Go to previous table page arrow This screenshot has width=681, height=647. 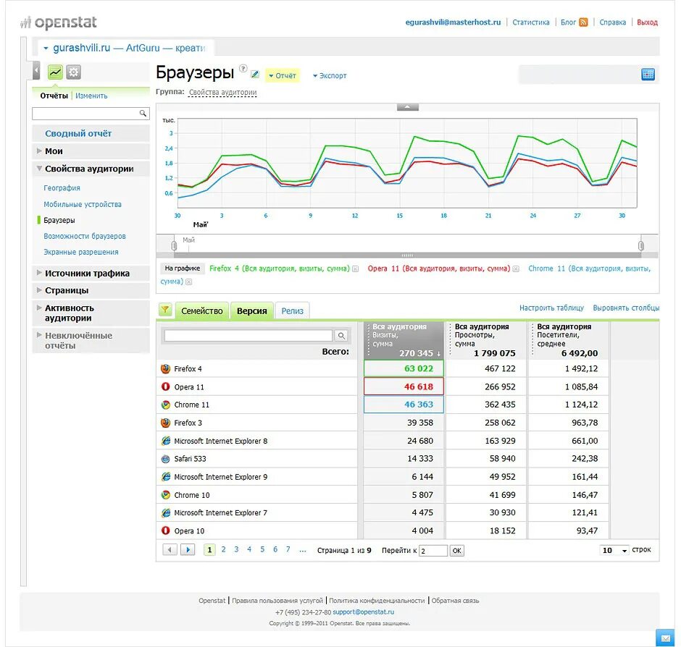click(x=170, y=550)
